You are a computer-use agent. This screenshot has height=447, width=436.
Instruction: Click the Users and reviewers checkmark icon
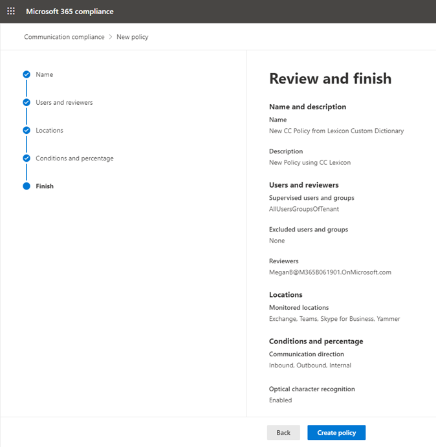[27, 102]
